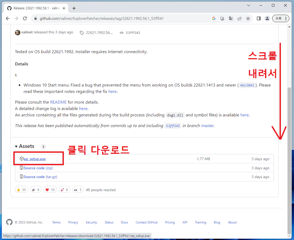The image size is (294, 240).
Task: Open build archive 'here' link
Action: coord(245,115)
